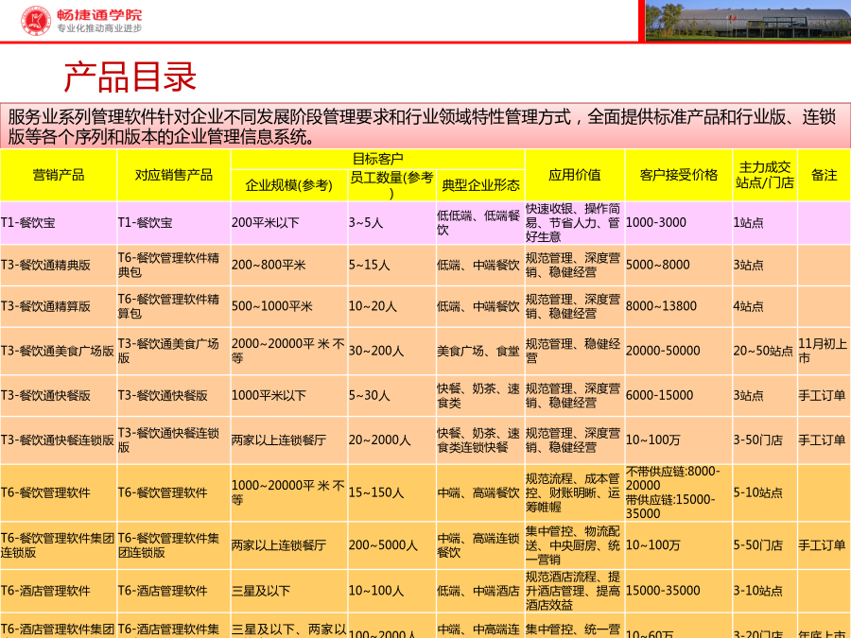The image size is (851, 638).
Task: Click the 1000~20000平米不等 scale cell
Action: coord(288,492)
